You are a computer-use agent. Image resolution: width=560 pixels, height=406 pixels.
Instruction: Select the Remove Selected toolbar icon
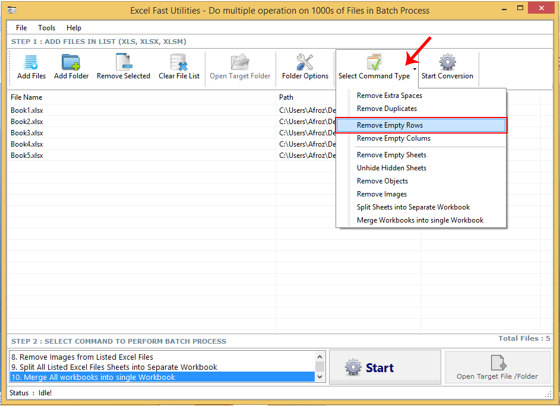click(123, 62)
